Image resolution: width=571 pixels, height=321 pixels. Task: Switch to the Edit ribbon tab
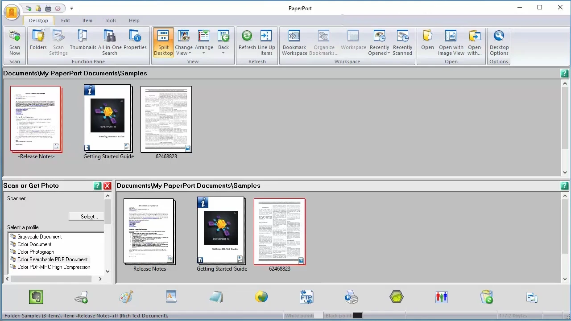66,21
